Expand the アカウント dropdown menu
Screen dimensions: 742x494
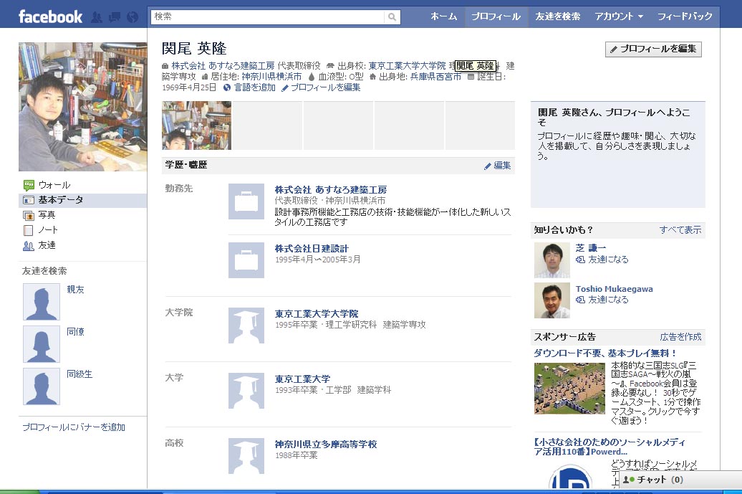coord(619,16)
